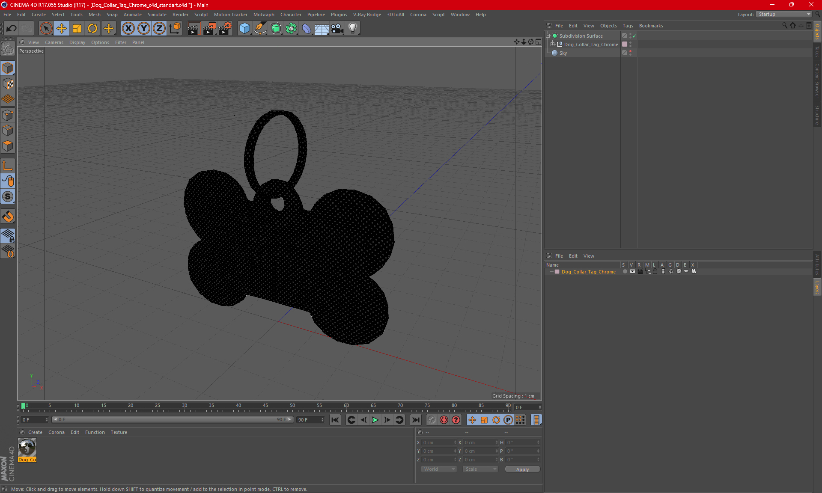This screenshot has width=822, height=493.
Task: Add a Subdivision Surface generator
Action: coord(276,29)
